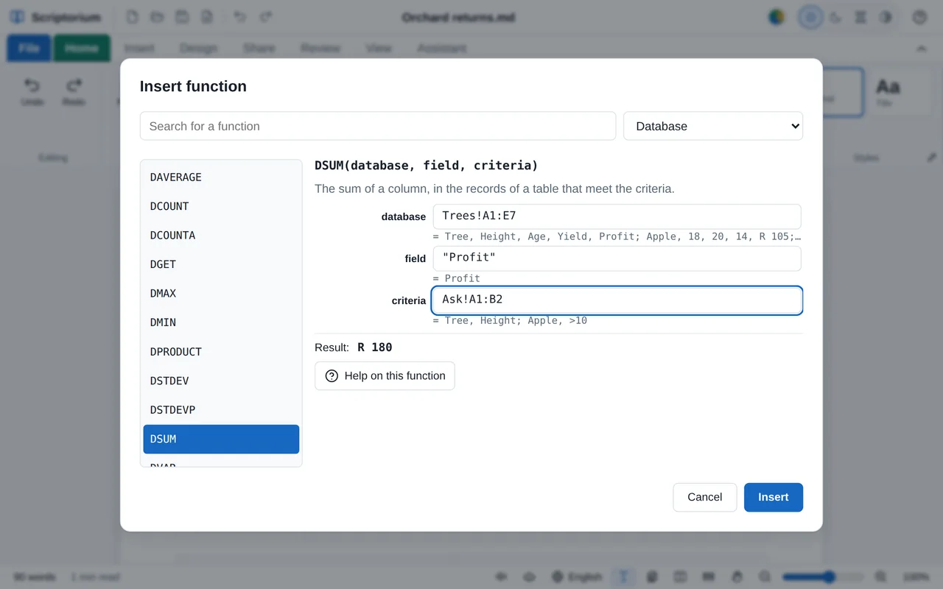943x589 pixels.
Task: Select DCOUNT in the function list
Action: click(221, 206)
